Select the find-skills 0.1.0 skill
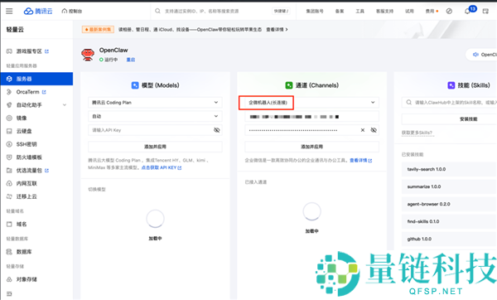This screenshot has width=497, height=300. tap(450, 221)
